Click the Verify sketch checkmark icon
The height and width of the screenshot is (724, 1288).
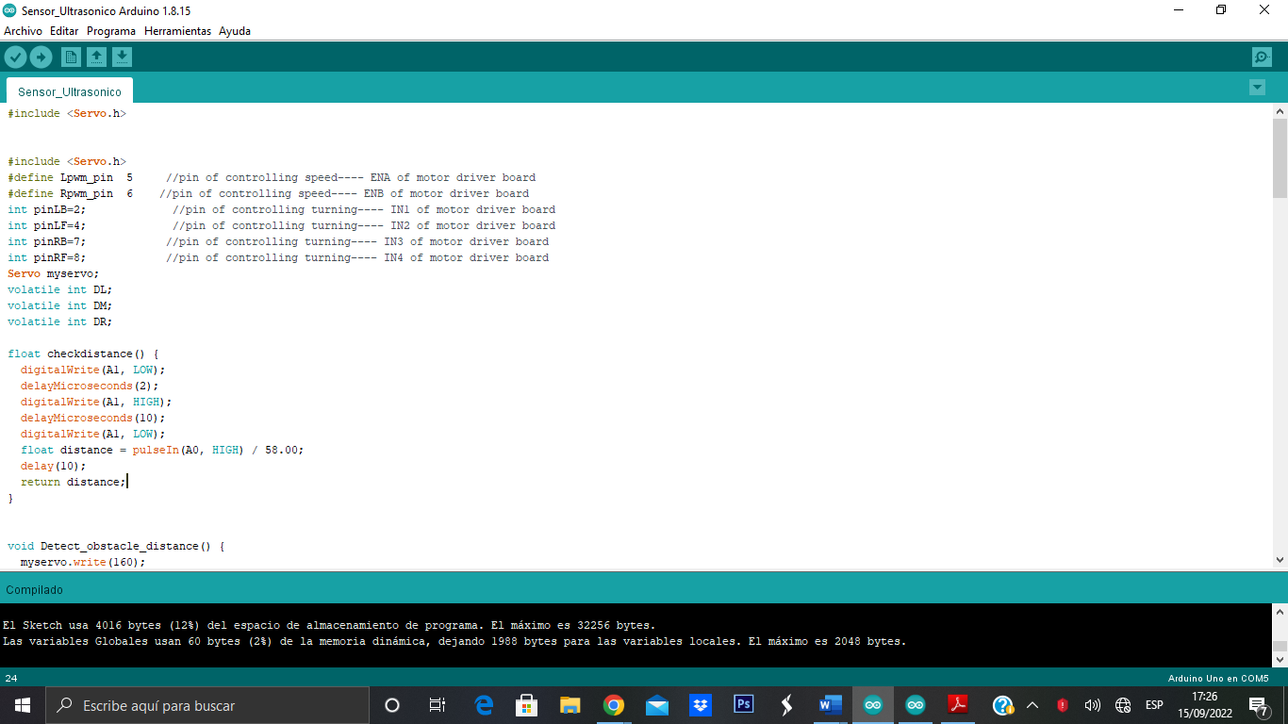click(15, 58)
